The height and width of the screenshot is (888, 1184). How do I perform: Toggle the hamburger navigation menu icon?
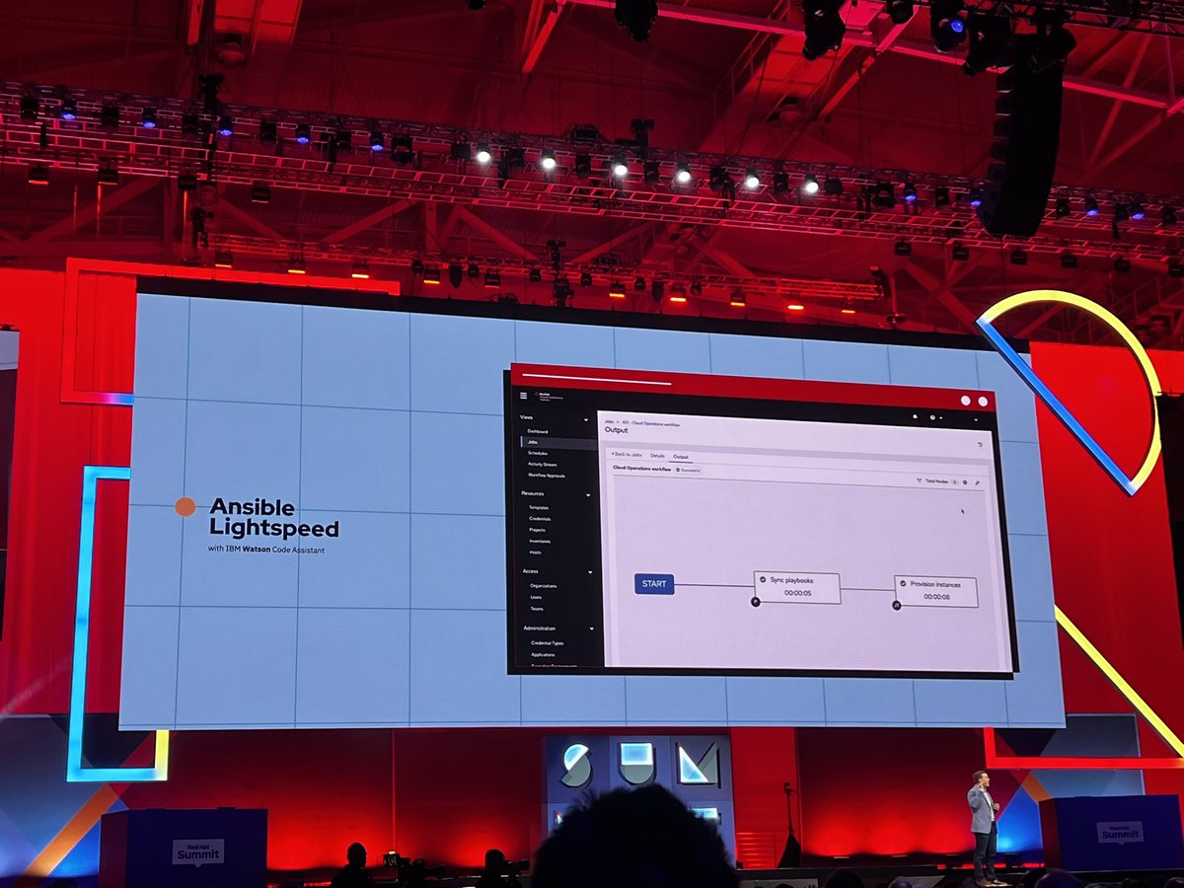pos(524,396)
